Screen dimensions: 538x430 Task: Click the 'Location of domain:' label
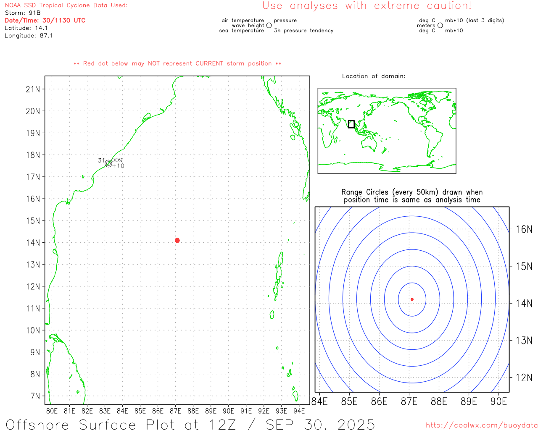tap(373, 76)
